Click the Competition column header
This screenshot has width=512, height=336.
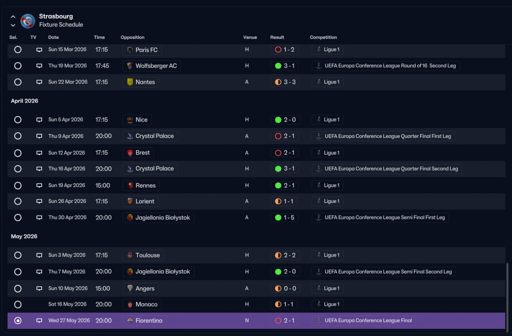tap(324, 37)
